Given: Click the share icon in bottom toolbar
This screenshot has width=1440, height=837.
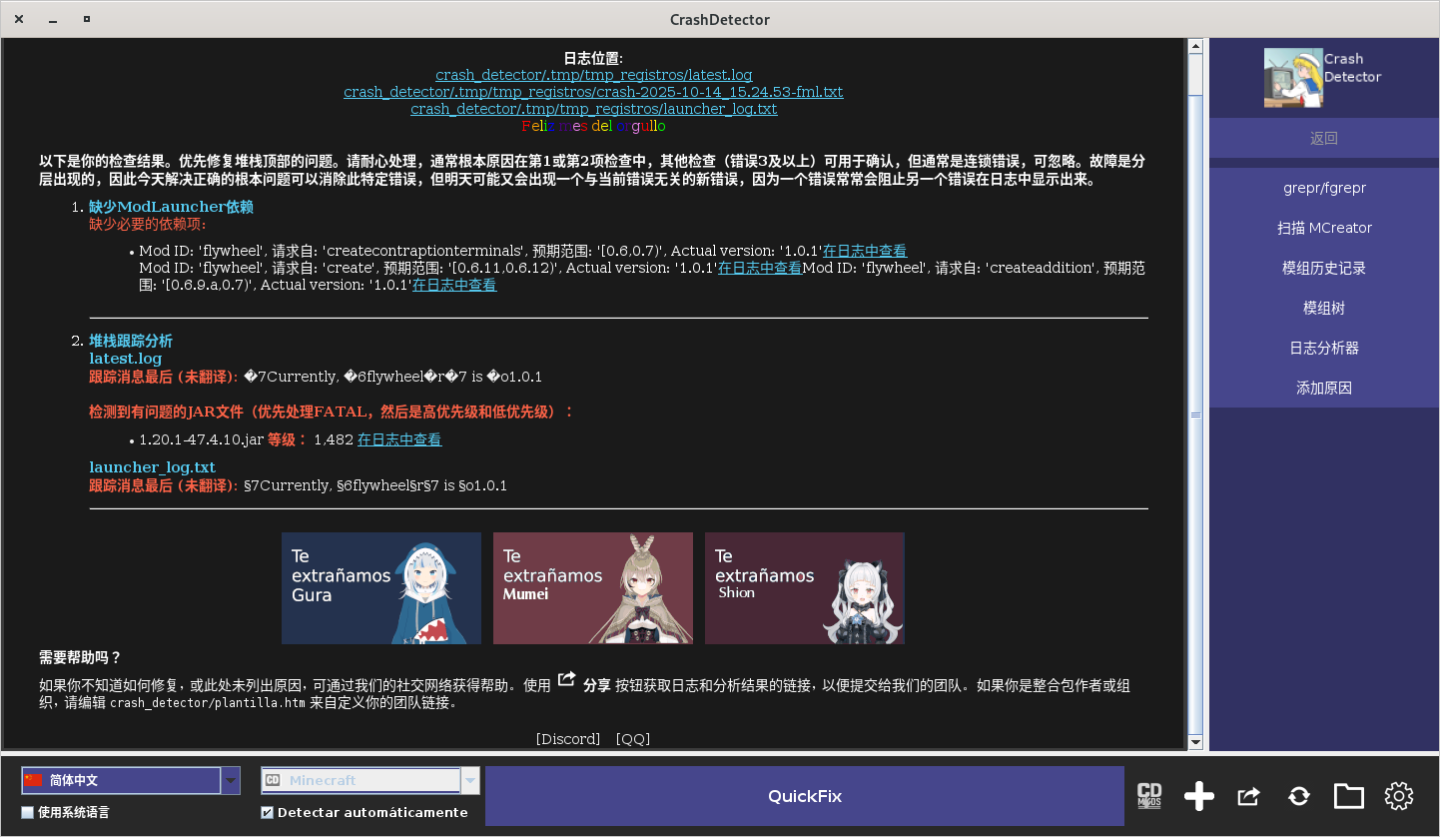Looking at the screenshot, I should coord(1248,796).
